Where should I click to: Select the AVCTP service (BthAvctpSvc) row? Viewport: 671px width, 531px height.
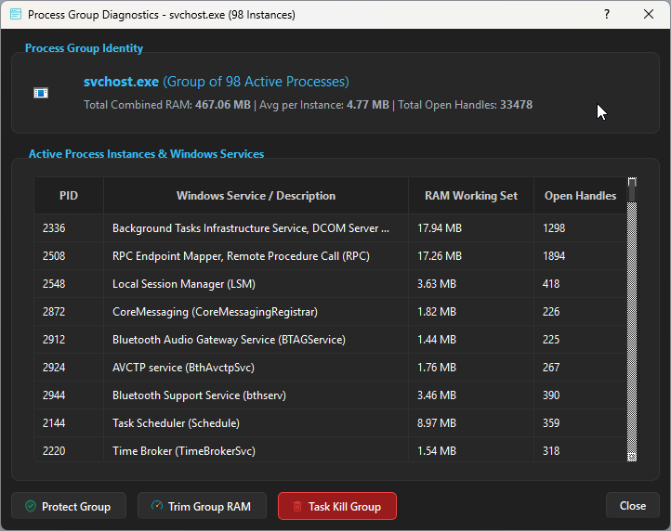click(x=330, y=367)
